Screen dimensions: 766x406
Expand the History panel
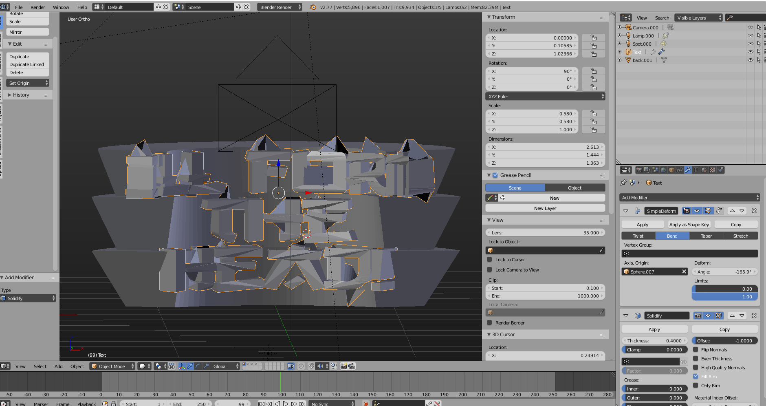pos(10,95)
